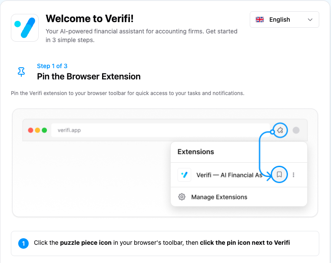The image size is (331, 263).
Task: Click the language dropdown chevron arrow
Action: click(310, 20)
